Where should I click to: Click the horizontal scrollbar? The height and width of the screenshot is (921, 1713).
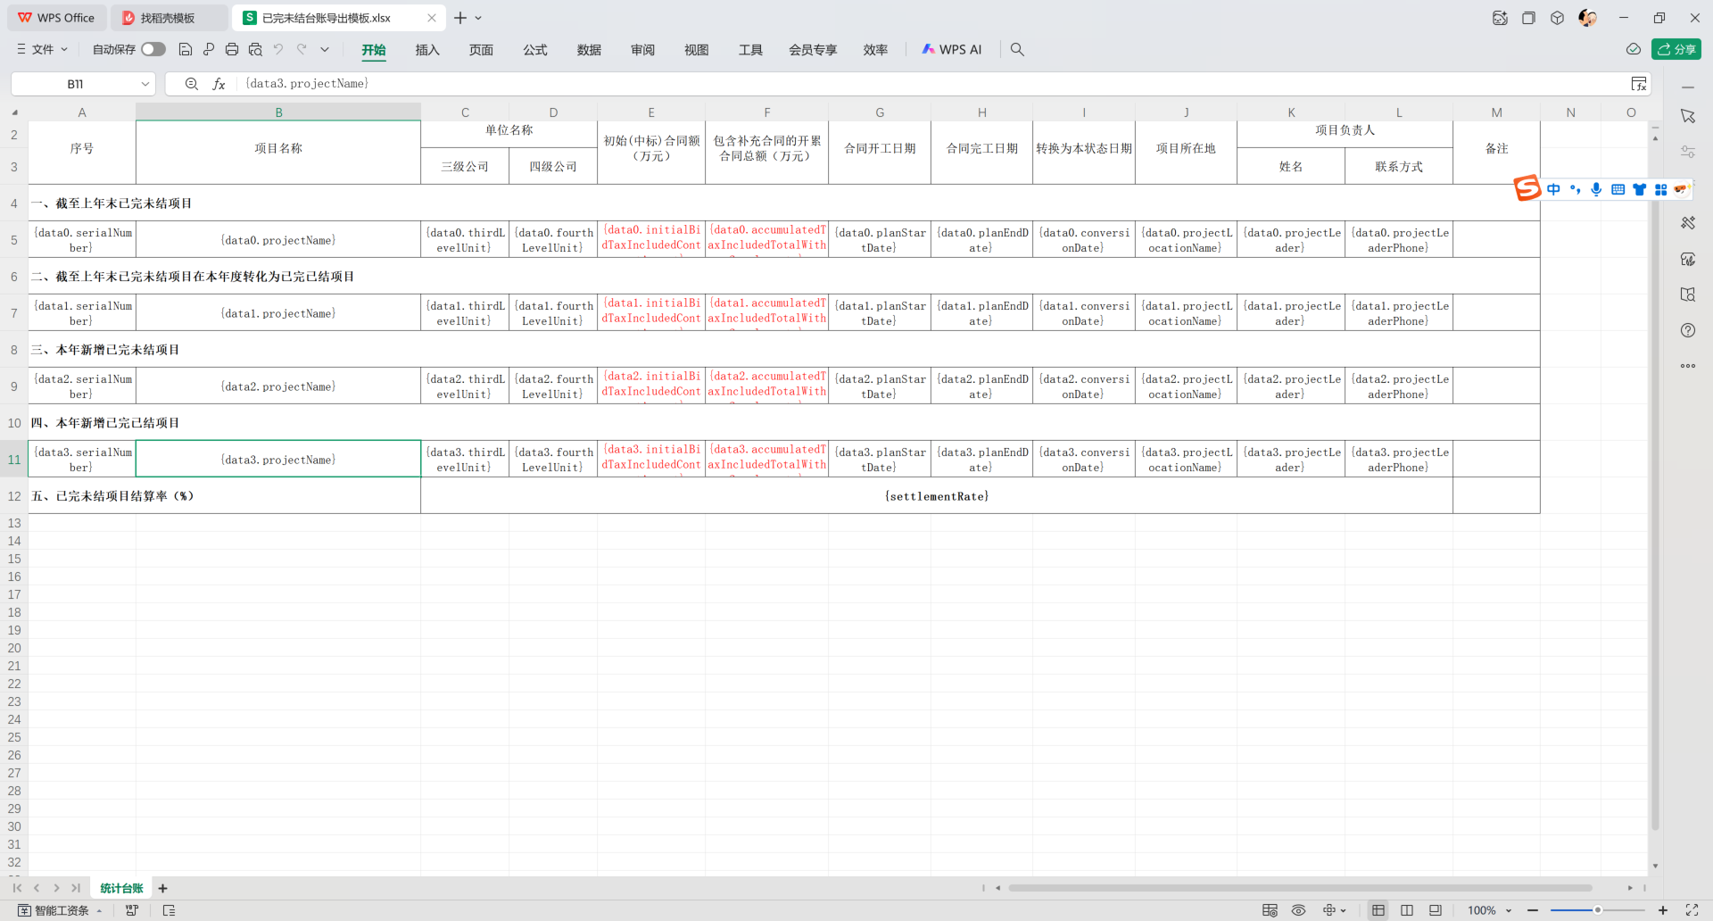(x=1300, y=889)
